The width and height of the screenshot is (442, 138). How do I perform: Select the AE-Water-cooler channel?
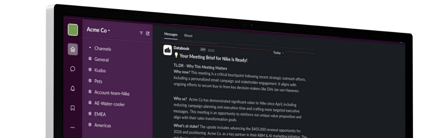(x=109, y=104)
